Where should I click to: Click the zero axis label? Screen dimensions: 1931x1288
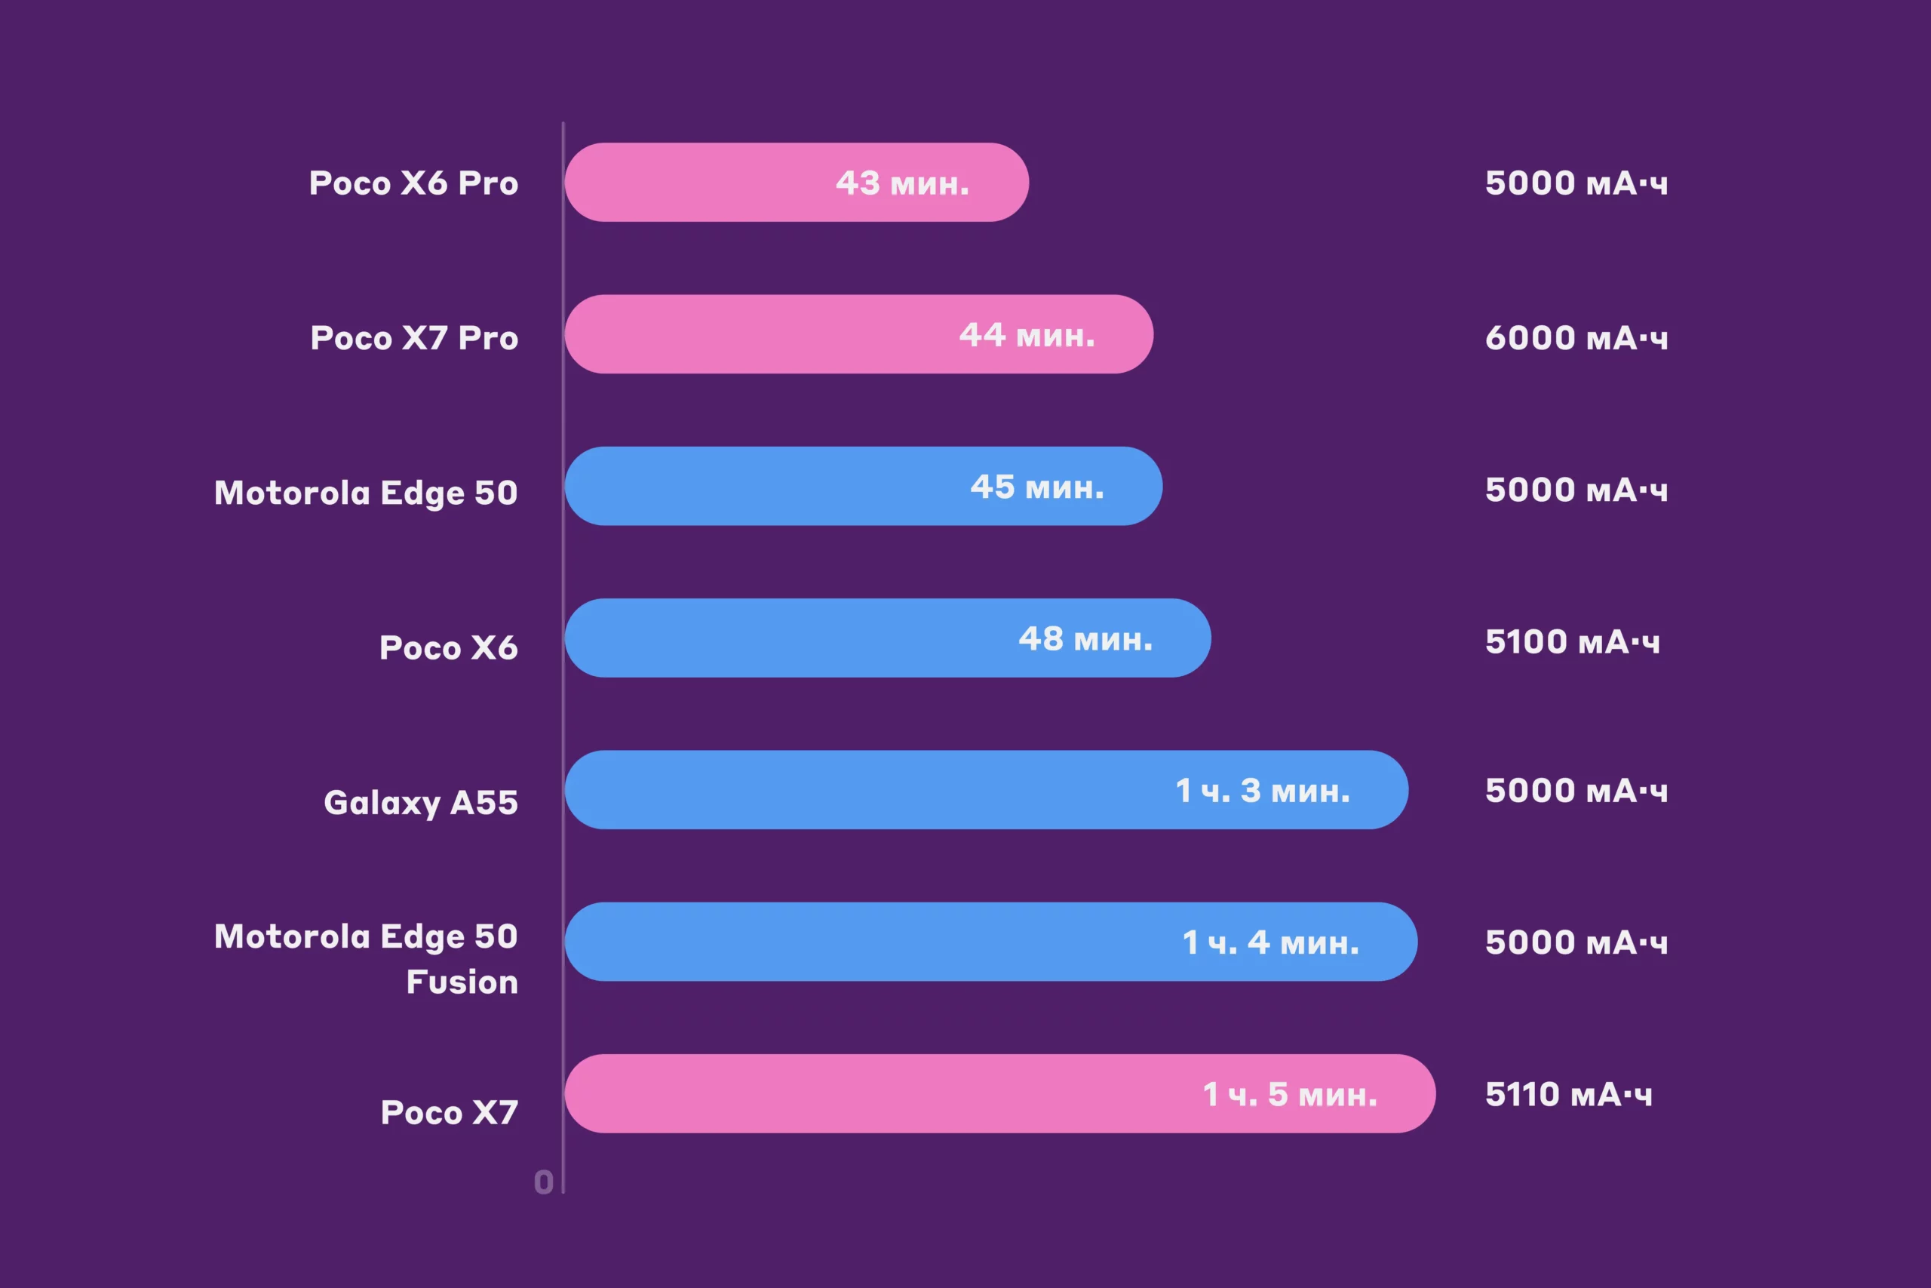[544, 1182]
